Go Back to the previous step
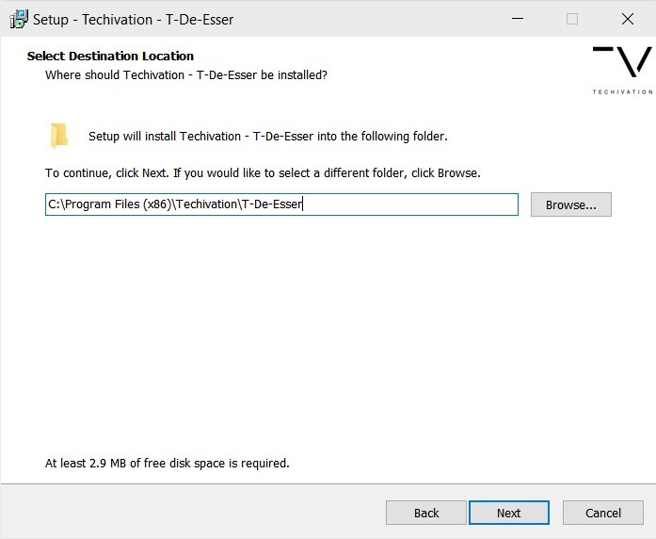This screenshot has height=539, width=656. (x=426, y=513)
